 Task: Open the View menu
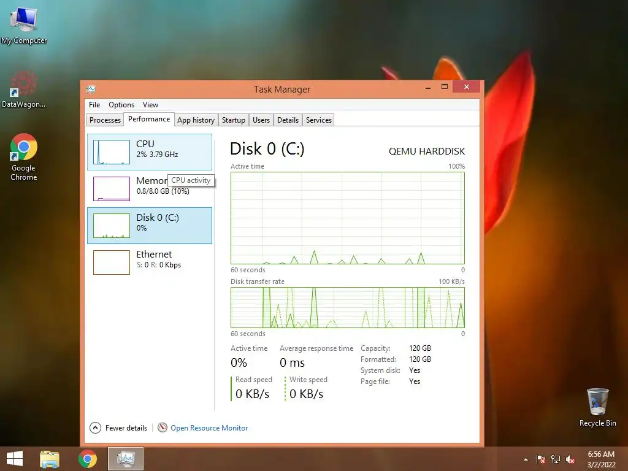(151, 104)
